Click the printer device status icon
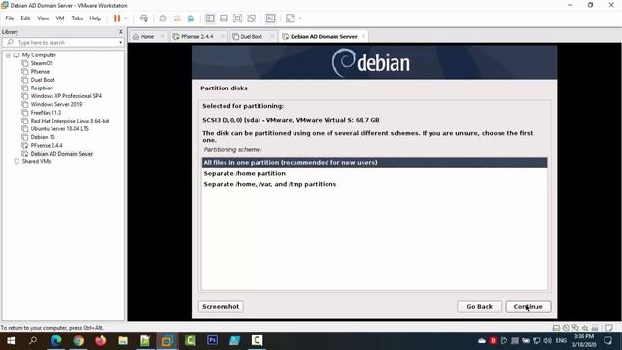Screen dimensions: 622x350 (595, 328)
